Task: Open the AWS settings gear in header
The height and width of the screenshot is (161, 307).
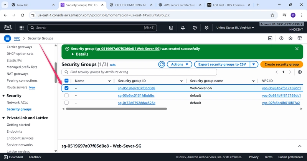Action: point(206,28)
